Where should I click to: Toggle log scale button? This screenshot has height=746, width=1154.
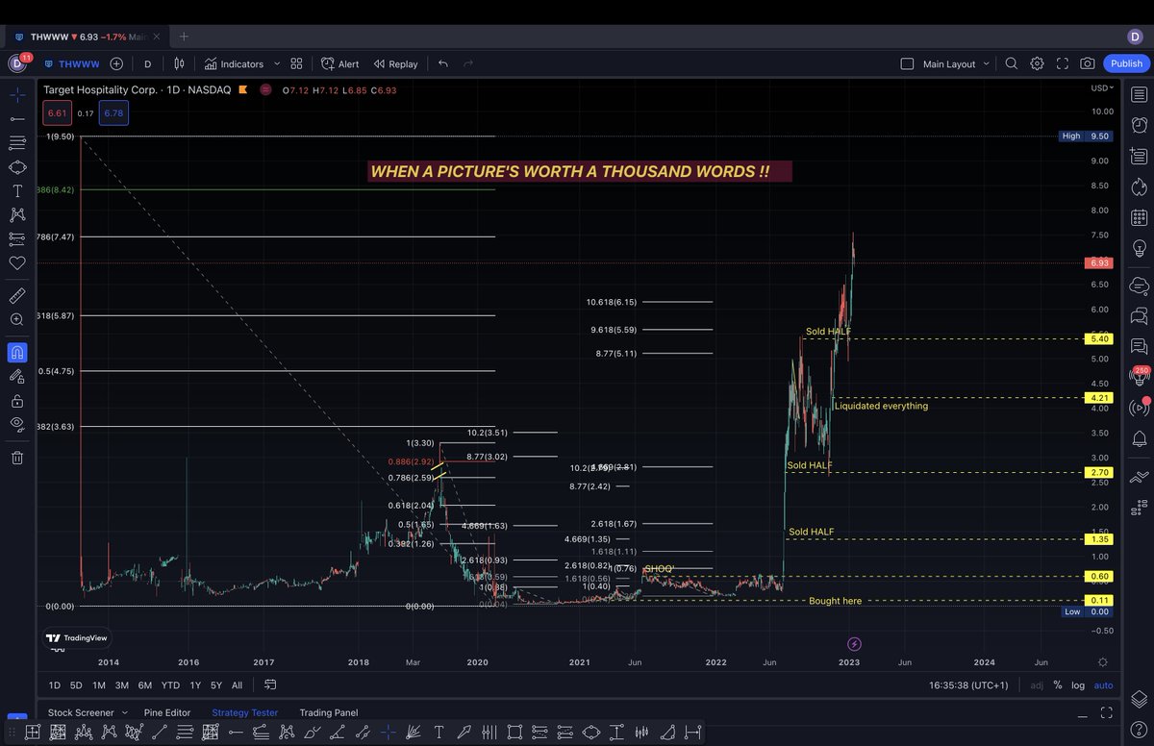[1078, 685]
